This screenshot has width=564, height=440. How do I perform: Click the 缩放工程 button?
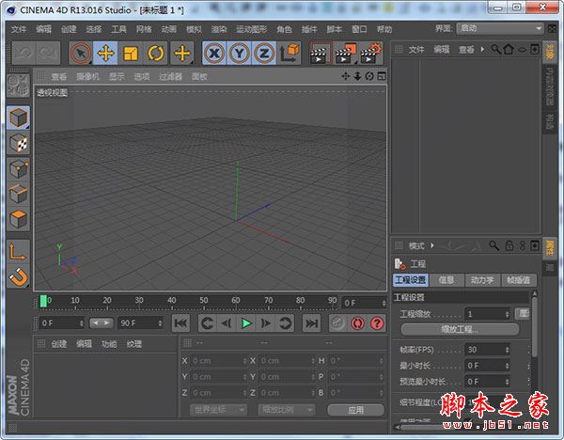461,330
